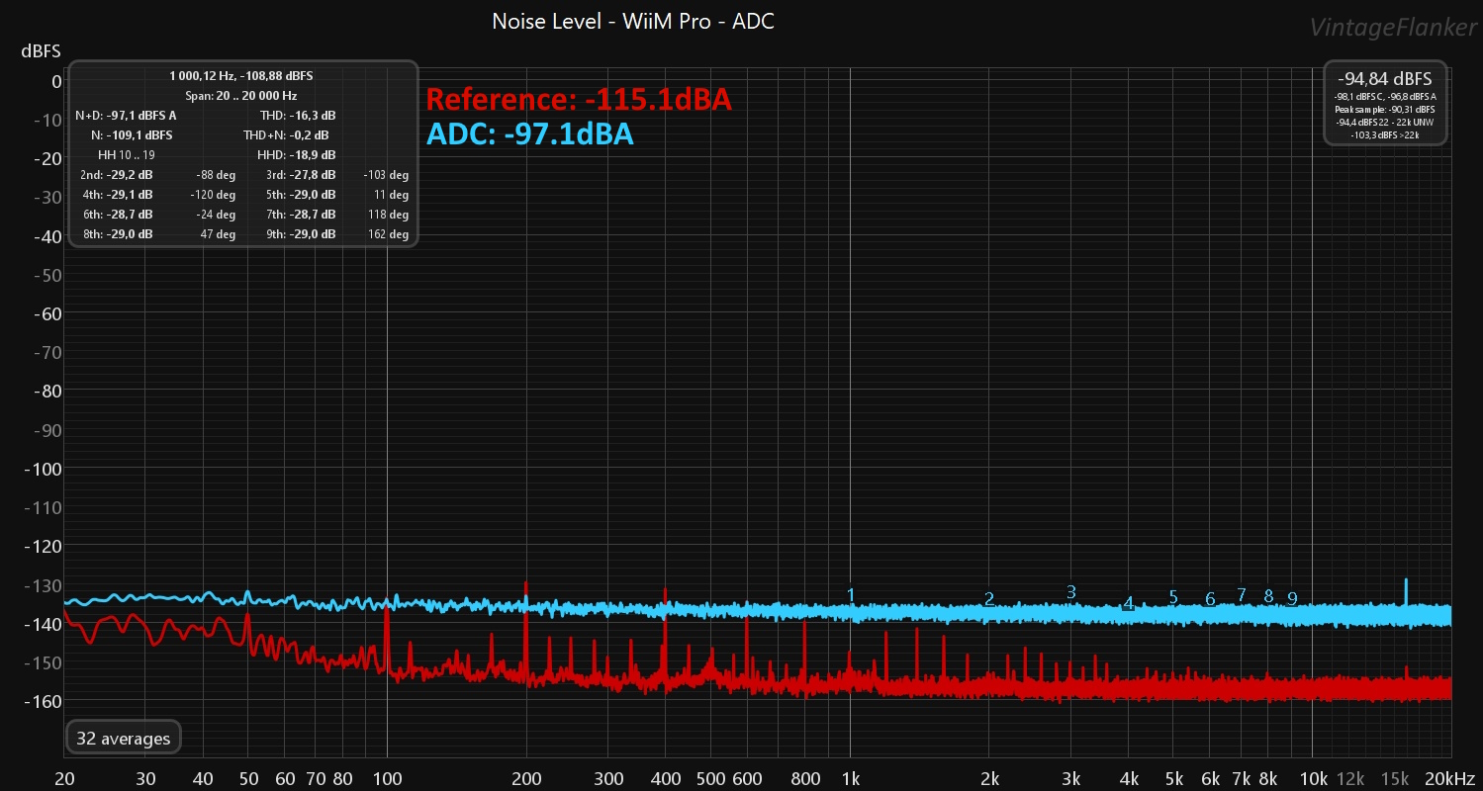1483x791 pixels.
Task: Click the 'dBFS' Y-axis unit label
Action: tap(42, 50)
